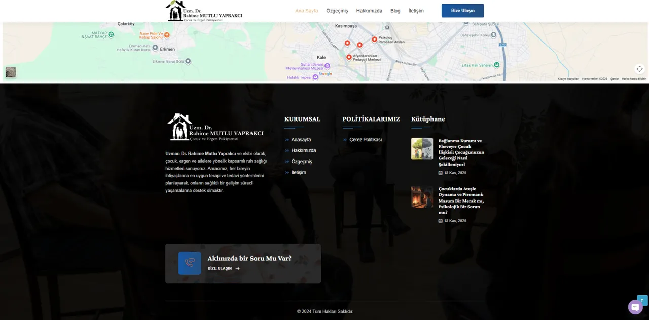649x320 pixels.
Task: Open the Klavye kısayolları map link
Action: point(568,79)
